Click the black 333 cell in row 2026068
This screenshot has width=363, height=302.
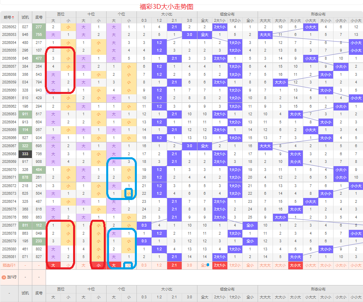25,154
